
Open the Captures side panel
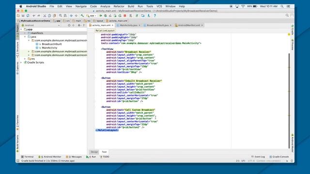(x=17, y=68)
